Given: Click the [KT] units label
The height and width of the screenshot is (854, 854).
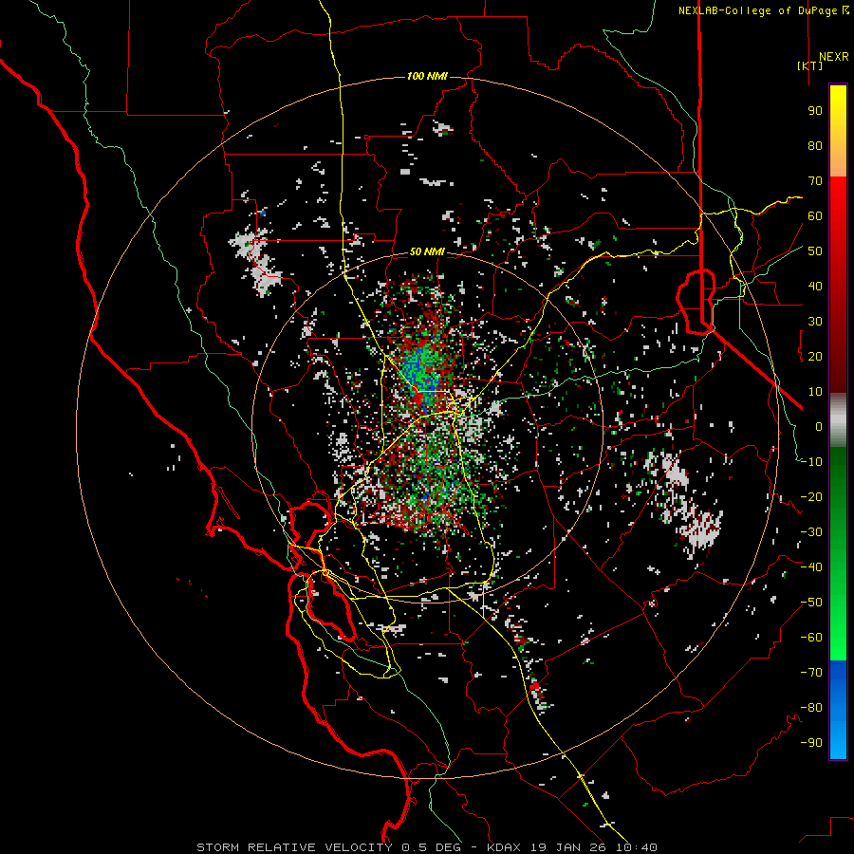Looking at the screenshot, I should [810, 65].
